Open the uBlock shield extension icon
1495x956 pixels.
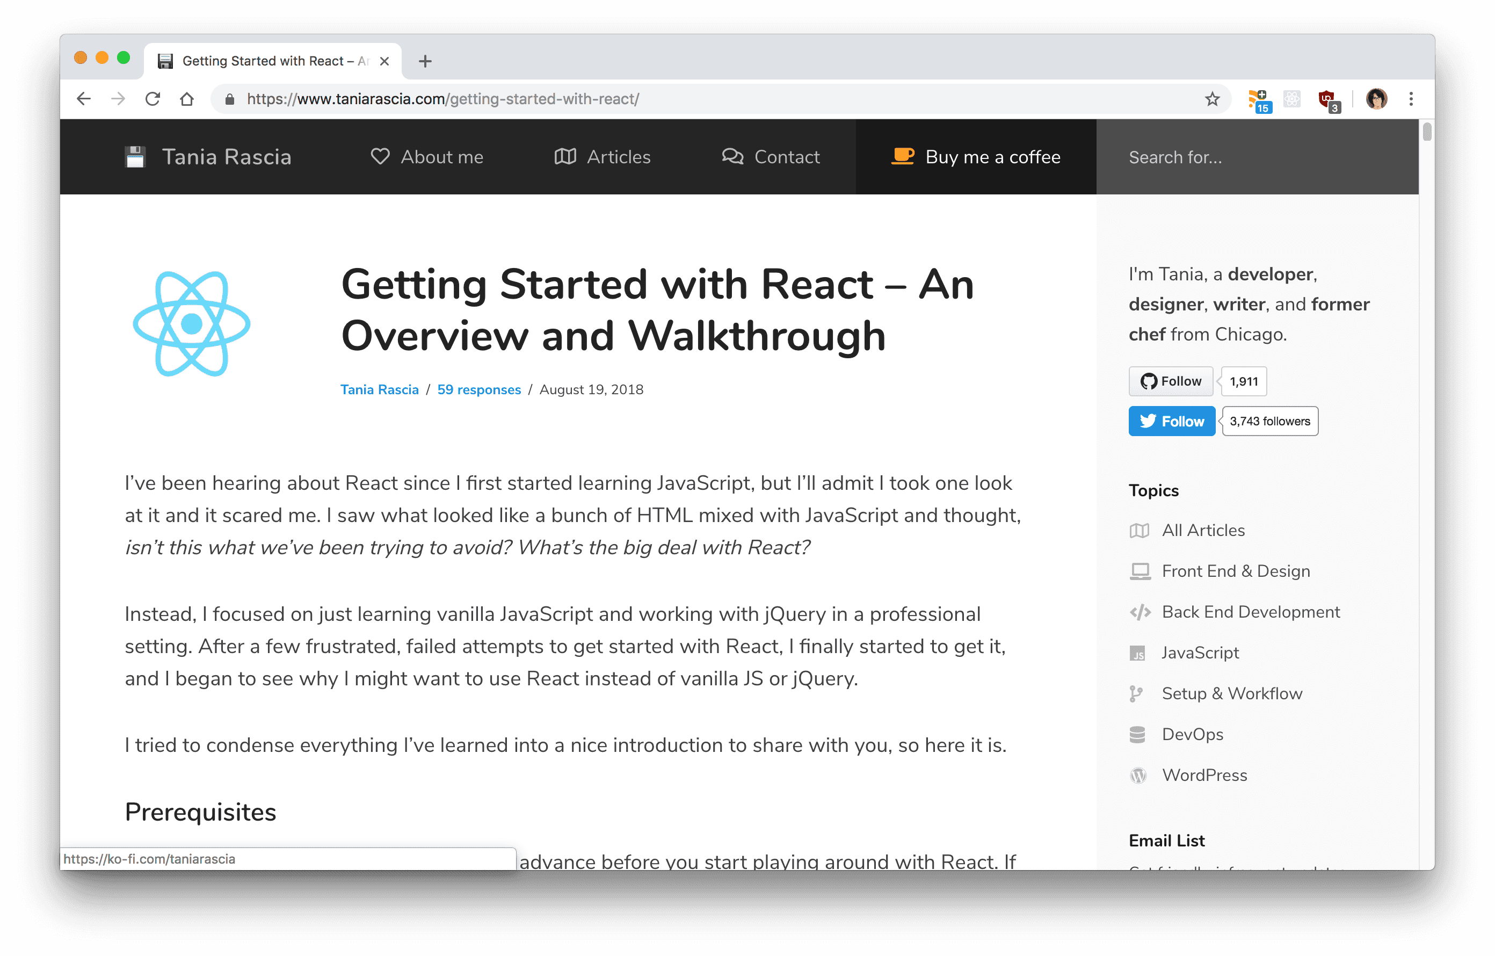coord(1328,100)
